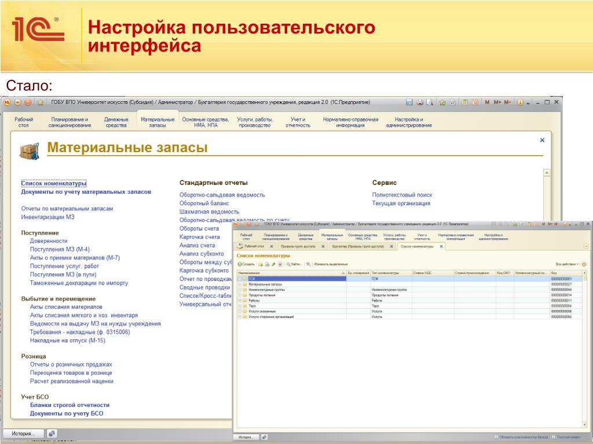The image size is (593, 444).
Task: Click the M+ memory add button in the back window
Action: [x=497, y=102]
